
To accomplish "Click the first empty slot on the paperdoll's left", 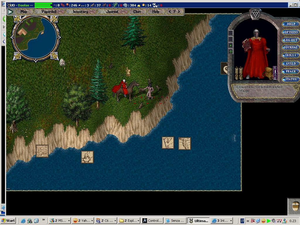I will [x=231, y=33].
